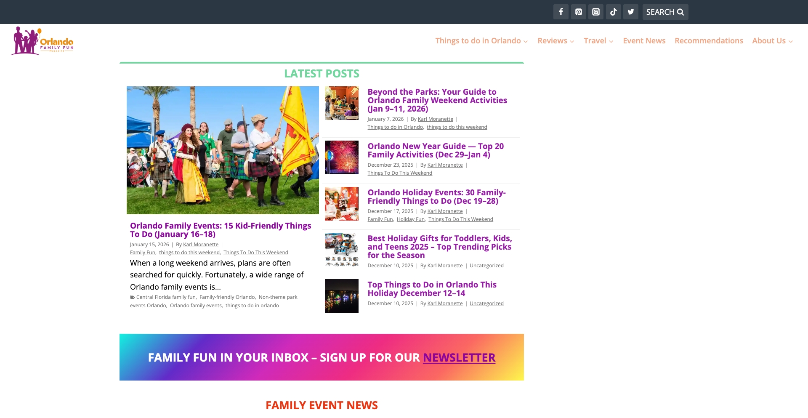
Task: Expand the Reviews dropdown
Action: click(552, 40)
